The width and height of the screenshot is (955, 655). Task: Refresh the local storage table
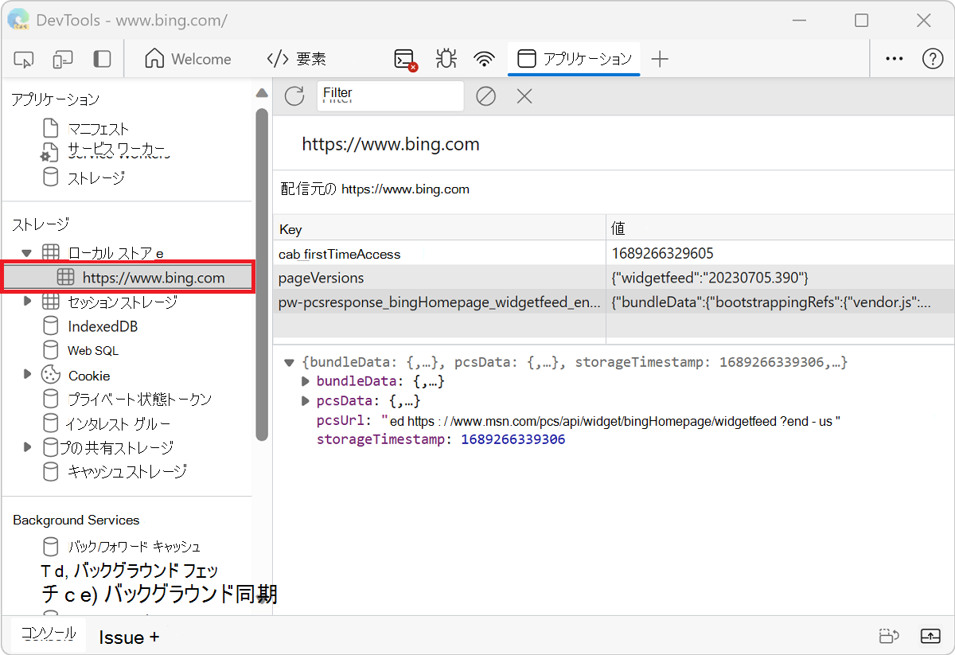coord(294,96)
